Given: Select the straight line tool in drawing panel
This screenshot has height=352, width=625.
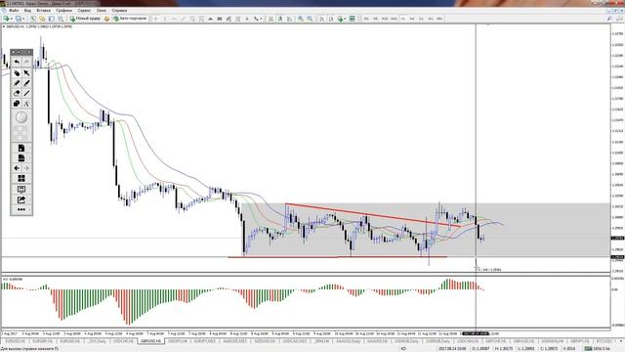Looking at the screenshot, I should pyautogui.click(x=26, y=93).
